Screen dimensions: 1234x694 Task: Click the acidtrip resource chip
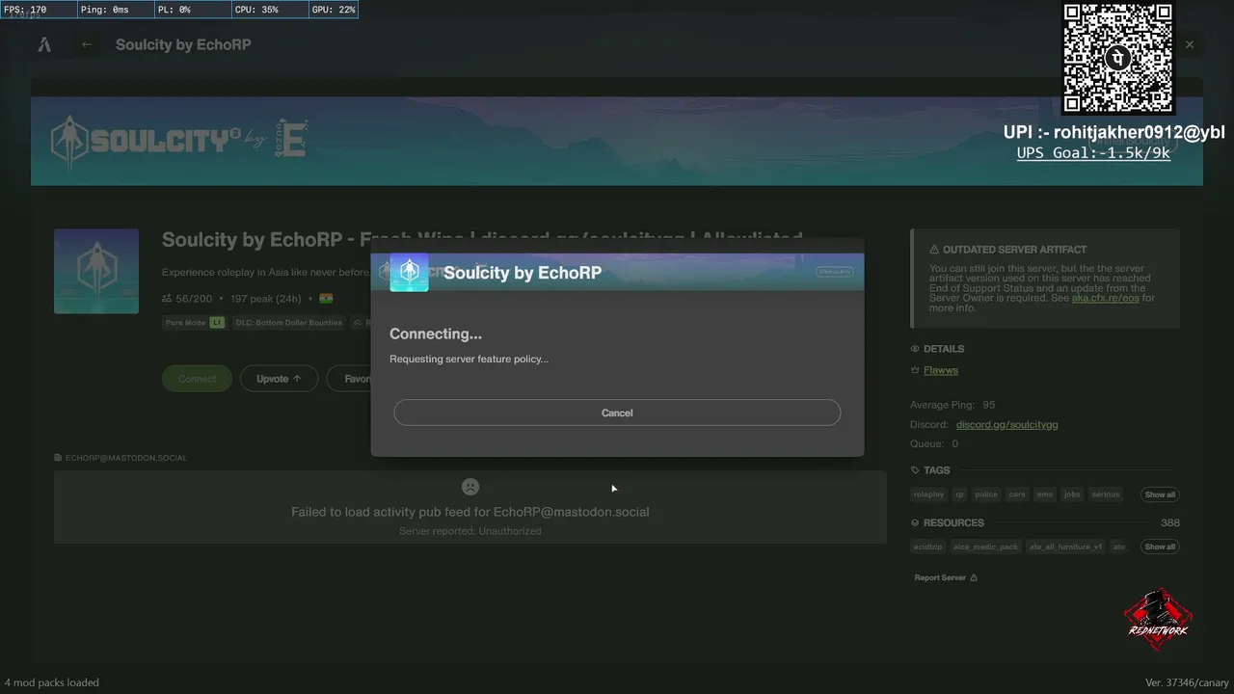pyautogui.click(x=927, y=547)
